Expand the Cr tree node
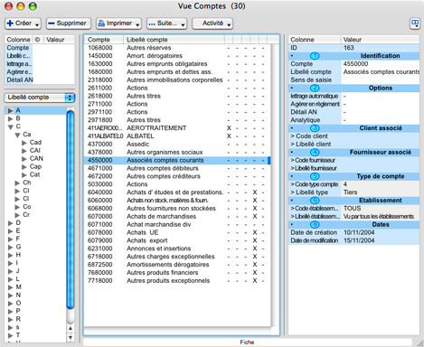Viewport: 424px width, 347px height. [17, 215]
